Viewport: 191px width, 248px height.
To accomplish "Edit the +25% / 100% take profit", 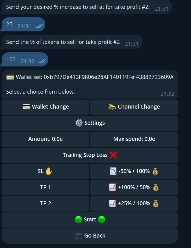I will pyautogui.click(x=134, y=204).
